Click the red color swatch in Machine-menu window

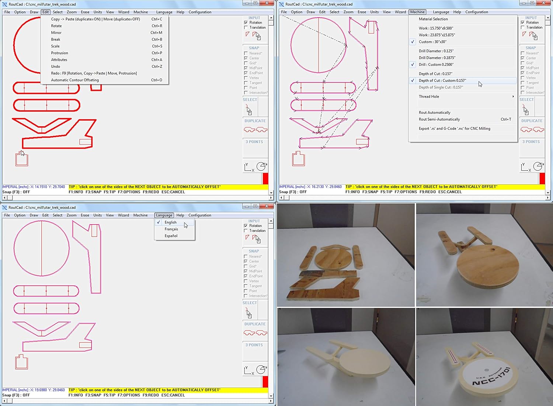[542, 179]
